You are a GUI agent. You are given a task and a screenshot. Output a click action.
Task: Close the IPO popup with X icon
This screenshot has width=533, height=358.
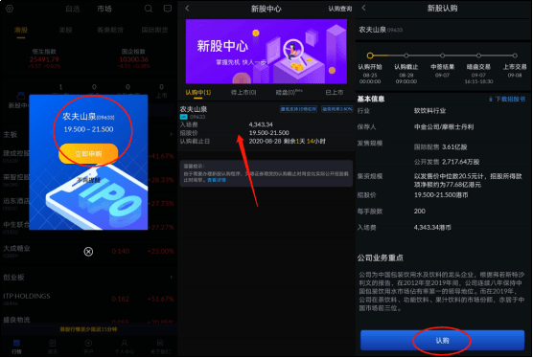coord(88,252)
